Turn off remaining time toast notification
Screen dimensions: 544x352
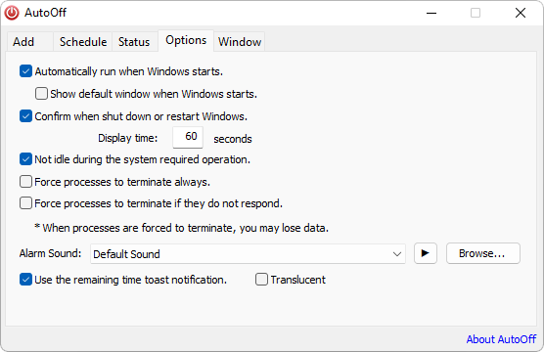26,280
